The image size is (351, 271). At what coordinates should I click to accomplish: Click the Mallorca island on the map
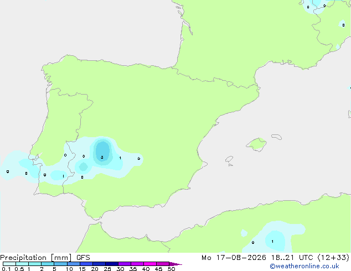pyautogui.click(x=257, y=144)
